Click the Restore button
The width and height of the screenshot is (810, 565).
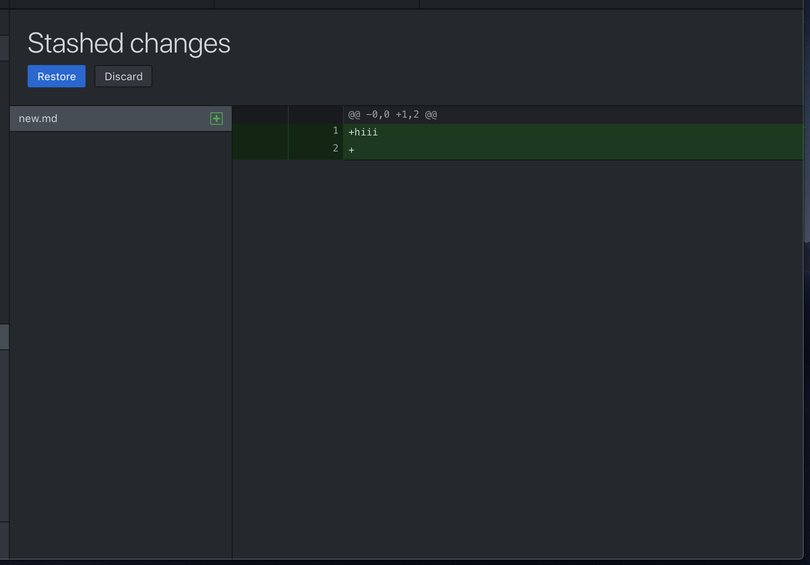coord(56,76)
